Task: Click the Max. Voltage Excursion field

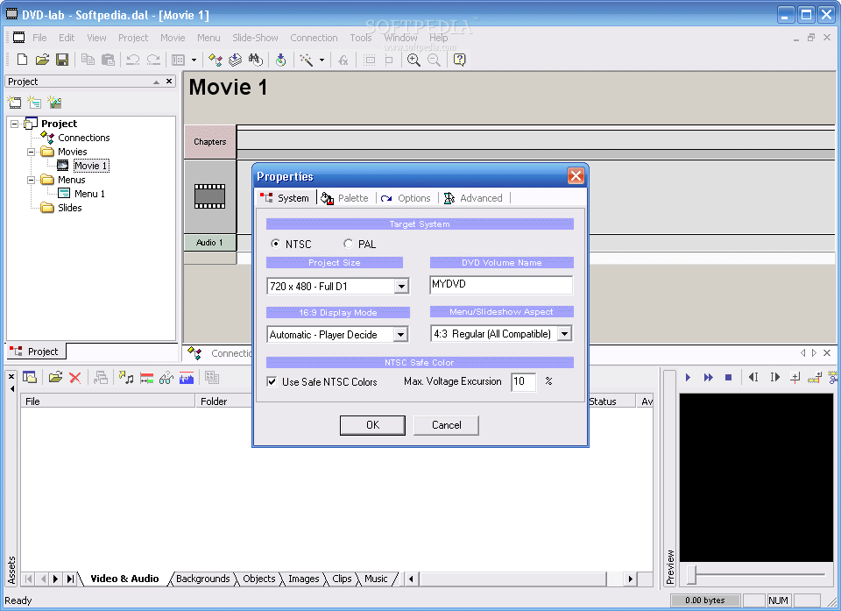Action: [524, 381]
